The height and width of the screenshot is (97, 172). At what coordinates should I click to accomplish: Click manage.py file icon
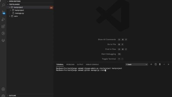click(x=13, y=13)
